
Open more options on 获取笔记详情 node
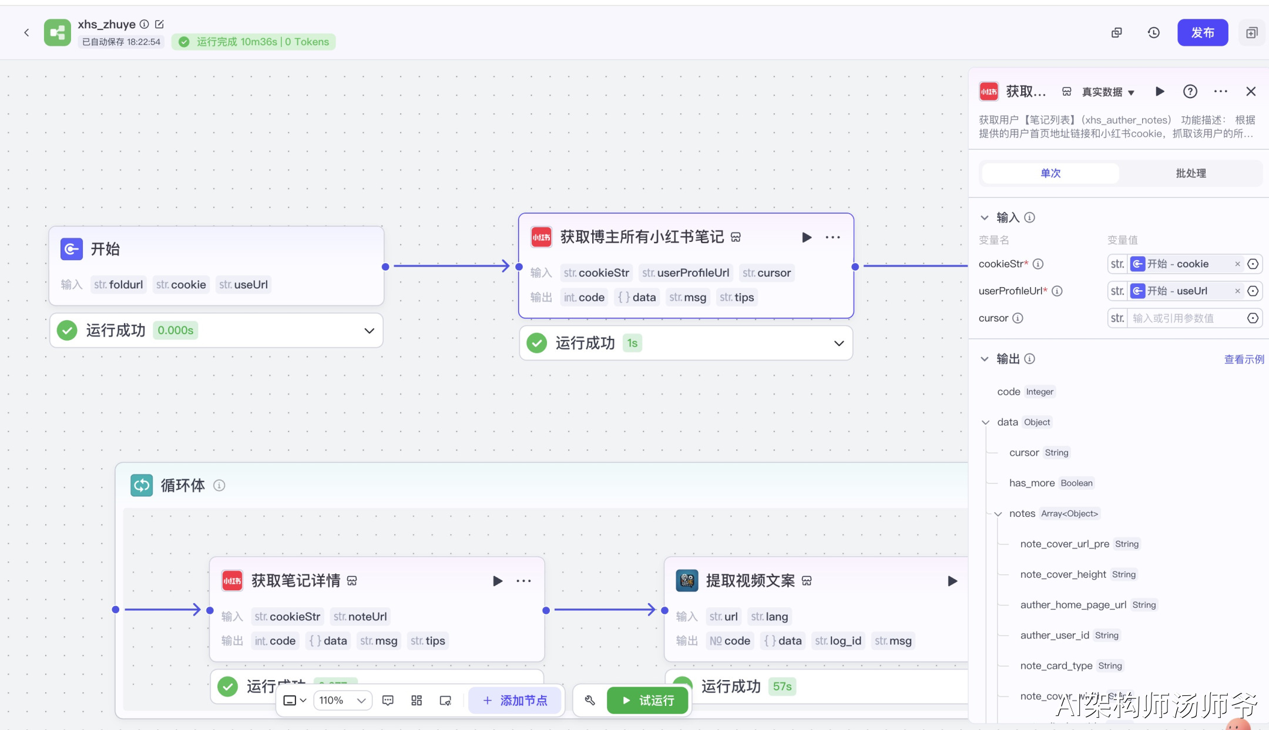[523, 581]
